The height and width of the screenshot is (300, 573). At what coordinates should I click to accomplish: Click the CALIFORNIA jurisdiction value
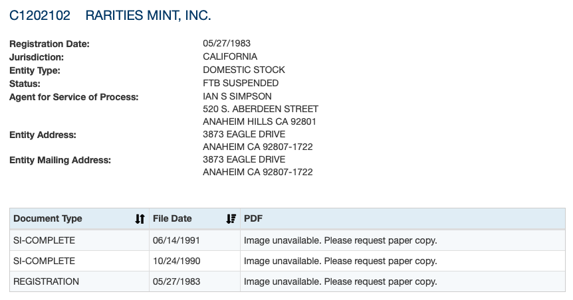(230, 57)
